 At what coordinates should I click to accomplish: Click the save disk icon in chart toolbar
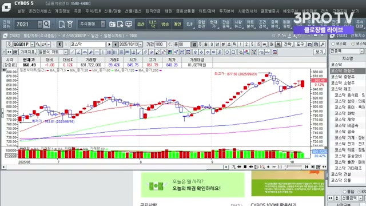(316, 44)
